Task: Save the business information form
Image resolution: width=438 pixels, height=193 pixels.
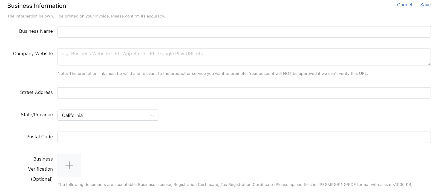Action: tap(425, 5)
